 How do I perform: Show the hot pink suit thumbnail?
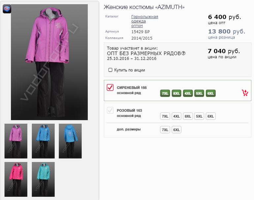coord(16,179)
